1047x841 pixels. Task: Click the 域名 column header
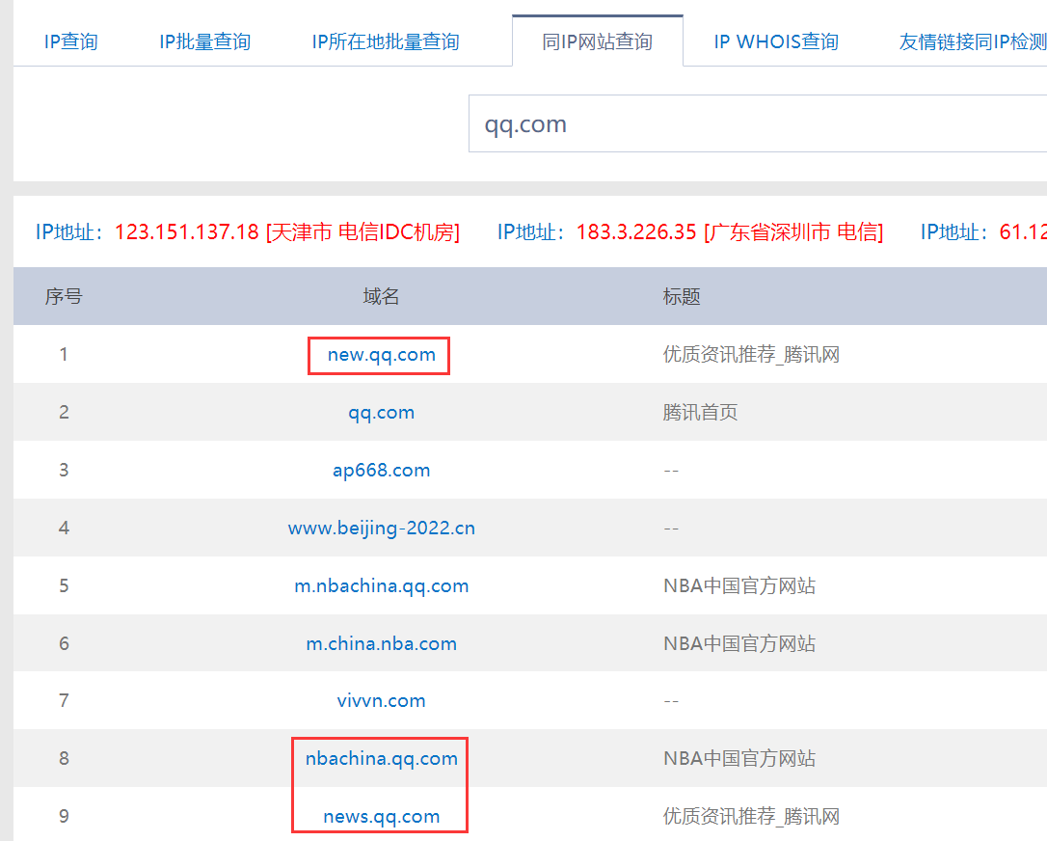[x=381, y=296]
